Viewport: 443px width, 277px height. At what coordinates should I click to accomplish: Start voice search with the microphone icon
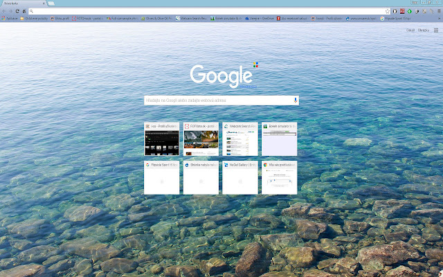[x=296, y=100]
